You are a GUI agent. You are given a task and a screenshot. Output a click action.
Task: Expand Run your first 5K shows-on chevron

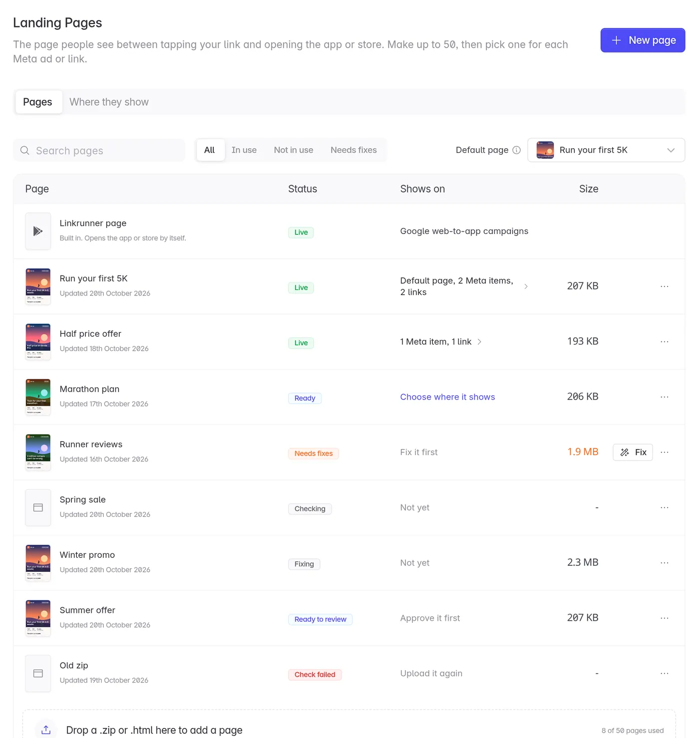(526, 286)
